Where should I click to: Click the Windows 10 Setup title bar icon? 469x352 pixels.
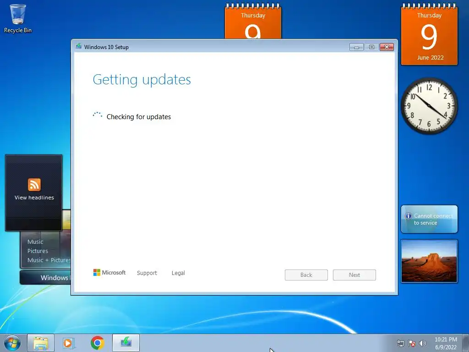coord(79,46)
